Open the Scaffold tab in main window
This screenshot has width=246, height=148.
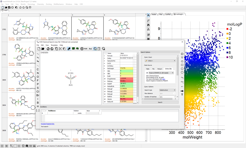pos(168,14)
